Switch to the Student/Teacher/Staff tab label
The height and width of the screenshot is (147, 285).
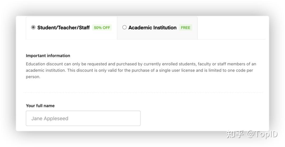[63, 28]
